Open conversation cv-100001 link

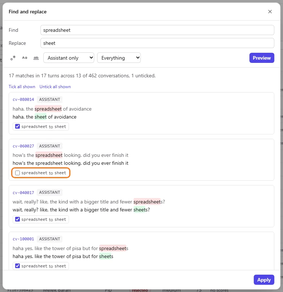click(x=23, y=239)
